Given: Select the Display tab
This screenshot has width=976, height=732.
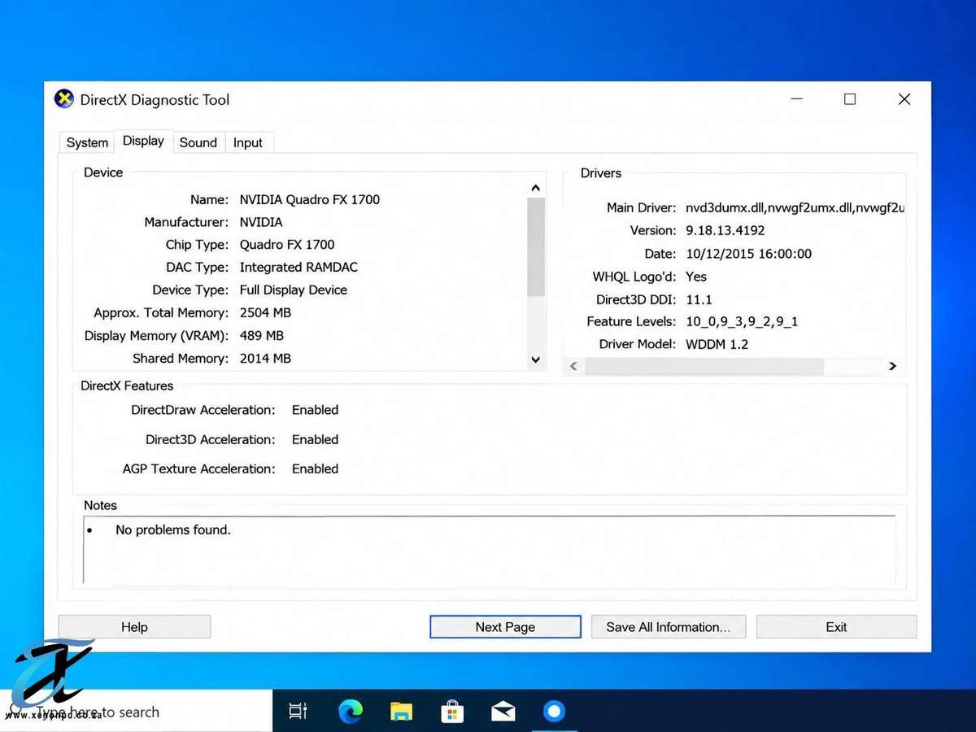Looking at the screenshot, I should click(143, 141).
